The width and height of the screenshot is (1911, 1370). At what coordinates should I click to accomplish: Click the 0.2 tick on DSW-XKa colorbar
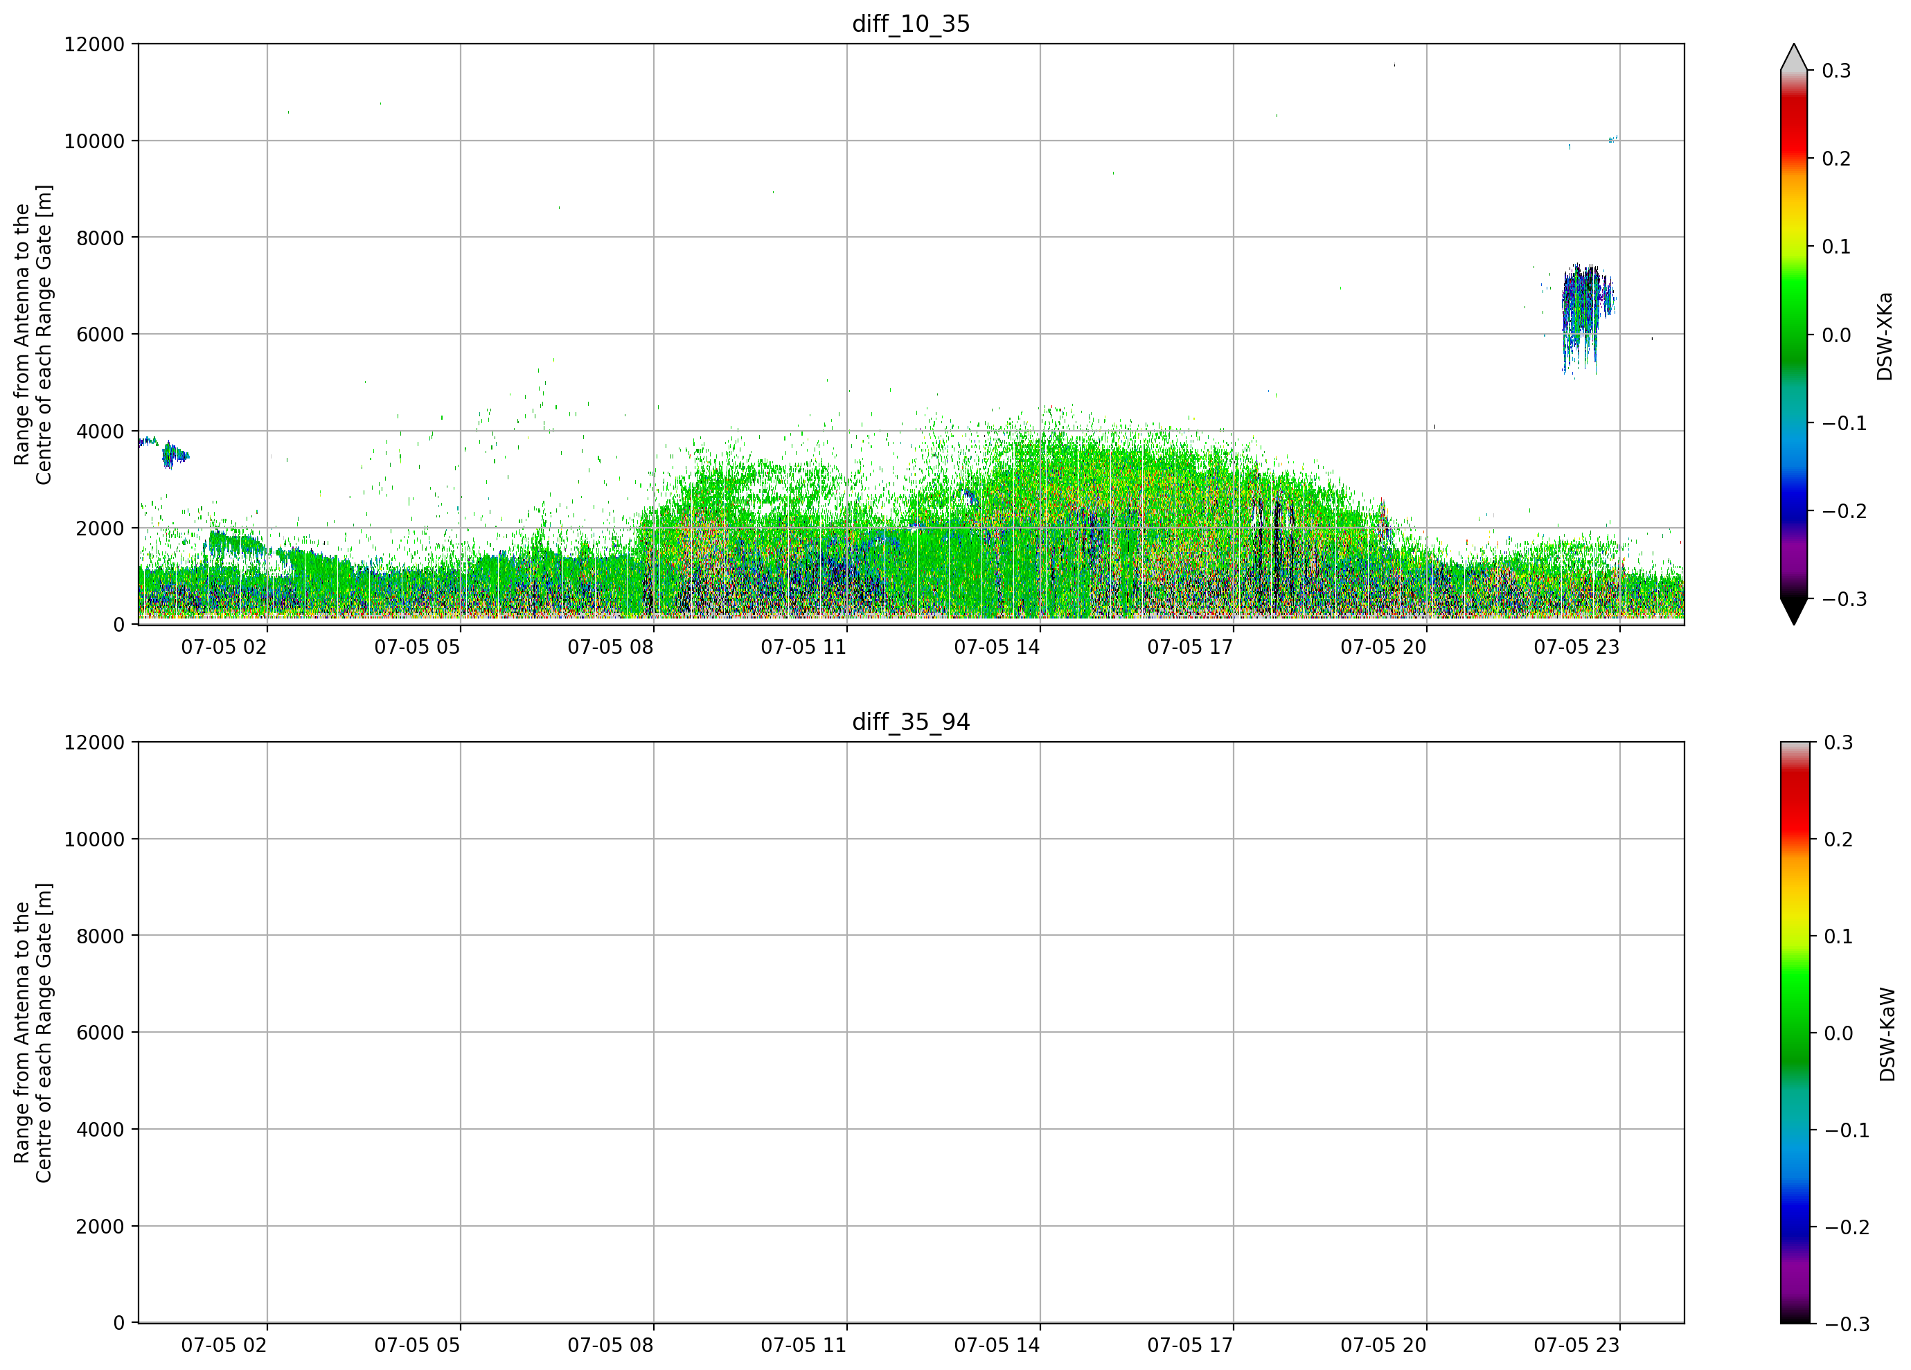click(1836, 159)
